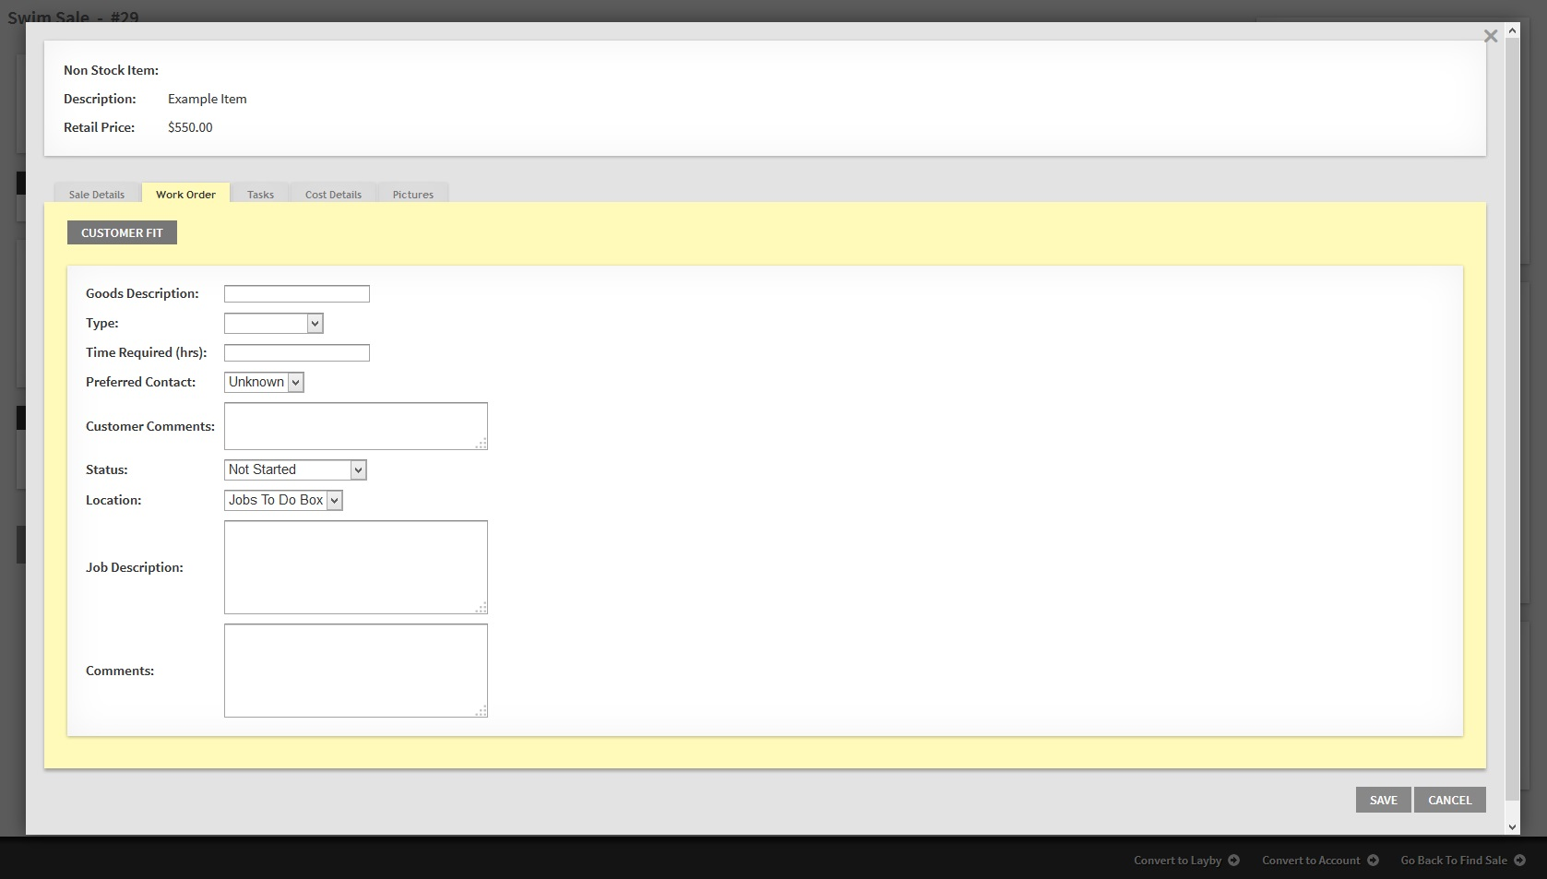The width and height of the screenshot is (1547, 879).
Task: Click the Convert to Account arrow icon
Action: click(x=1373, y=861)
